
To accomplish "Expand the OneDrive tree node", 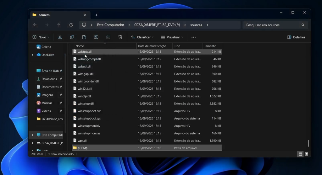I will pyautogui.click(x=32, y=55).
